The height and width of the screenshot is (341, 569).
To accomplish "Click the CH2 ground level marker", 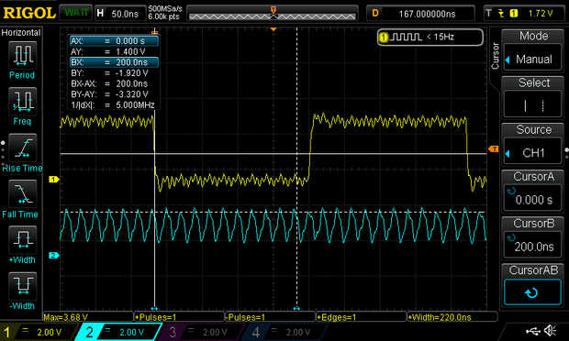I will pos(54,256).
